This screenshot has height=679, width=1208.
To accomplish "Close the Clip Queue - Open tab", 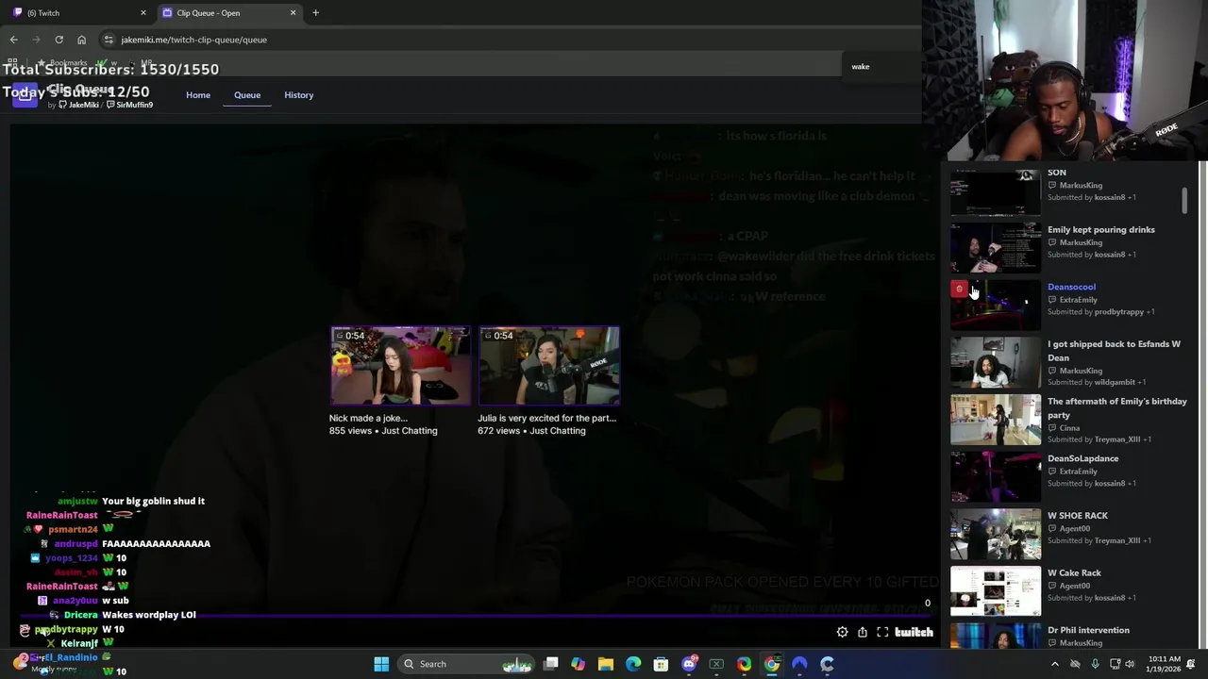I will pyautogui.click(x=293, y=12).
